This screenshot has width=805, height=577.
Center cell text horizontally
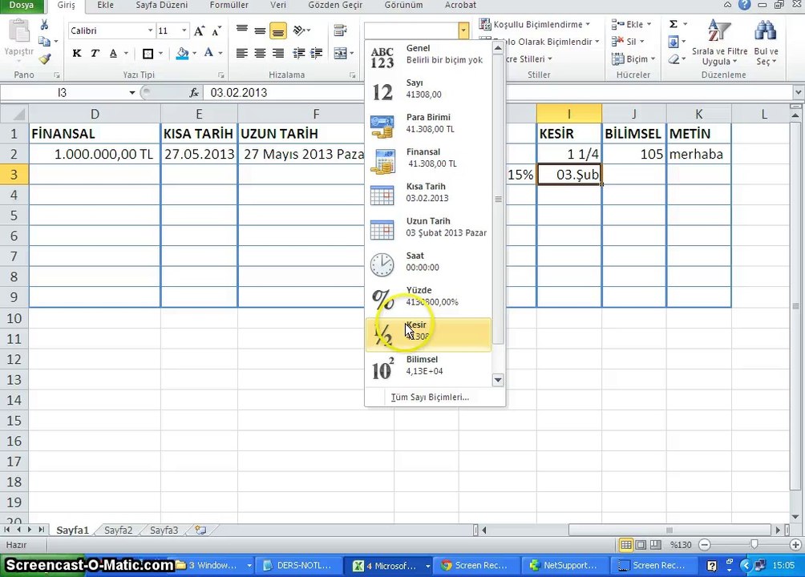coord(261,53)
